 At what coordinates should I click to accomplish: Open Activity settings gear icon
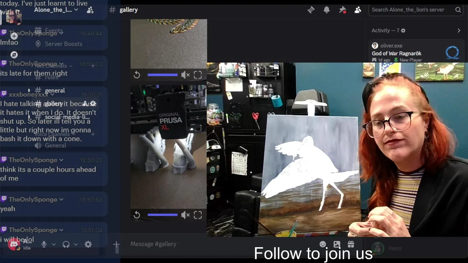pyautogui.click(x=403, y=31)
